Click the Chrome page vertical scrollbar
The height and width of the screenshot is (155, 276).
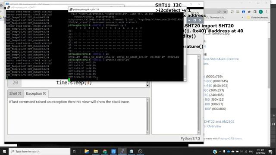point(269,63)
